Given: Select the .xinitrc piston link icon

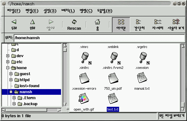Looking at the screenshot, I should pos(85,58).
